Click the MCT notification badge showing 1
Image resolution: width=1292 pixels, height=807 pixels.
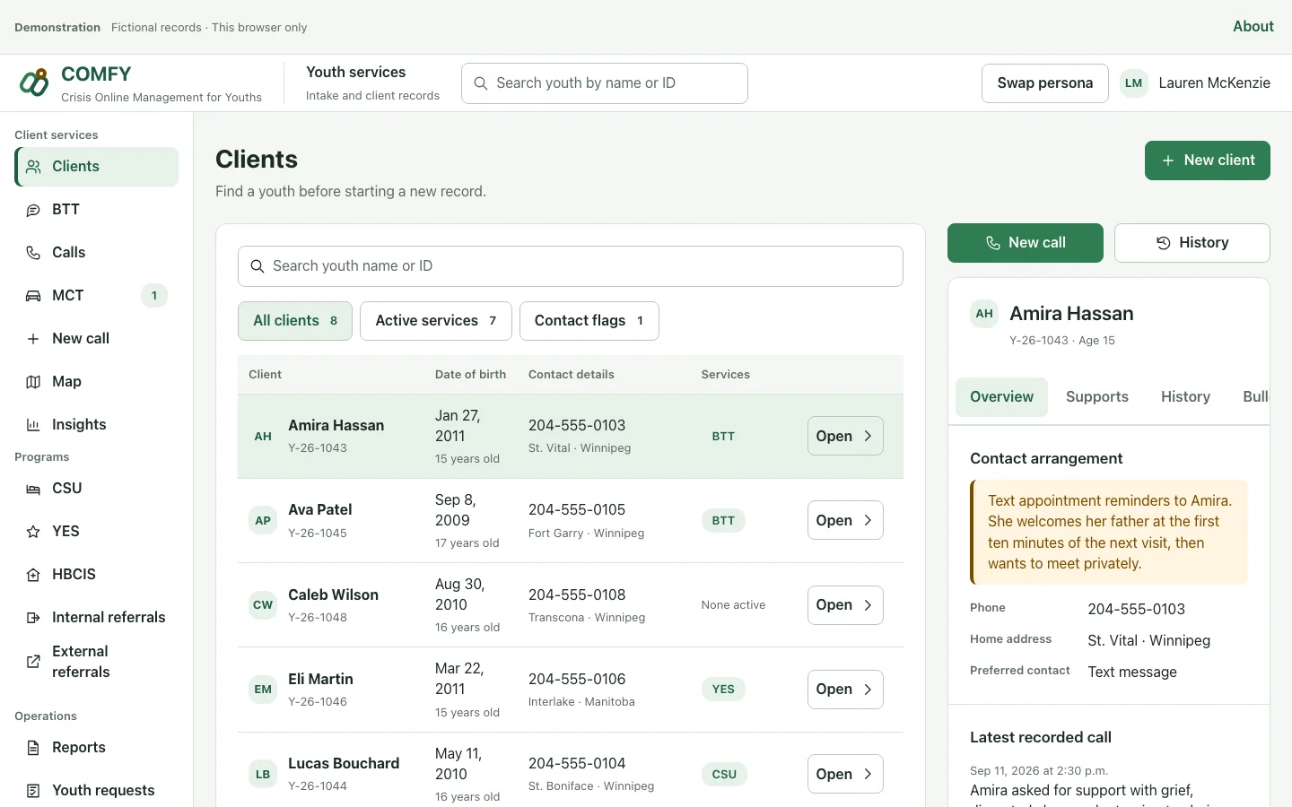coord(154,296)
